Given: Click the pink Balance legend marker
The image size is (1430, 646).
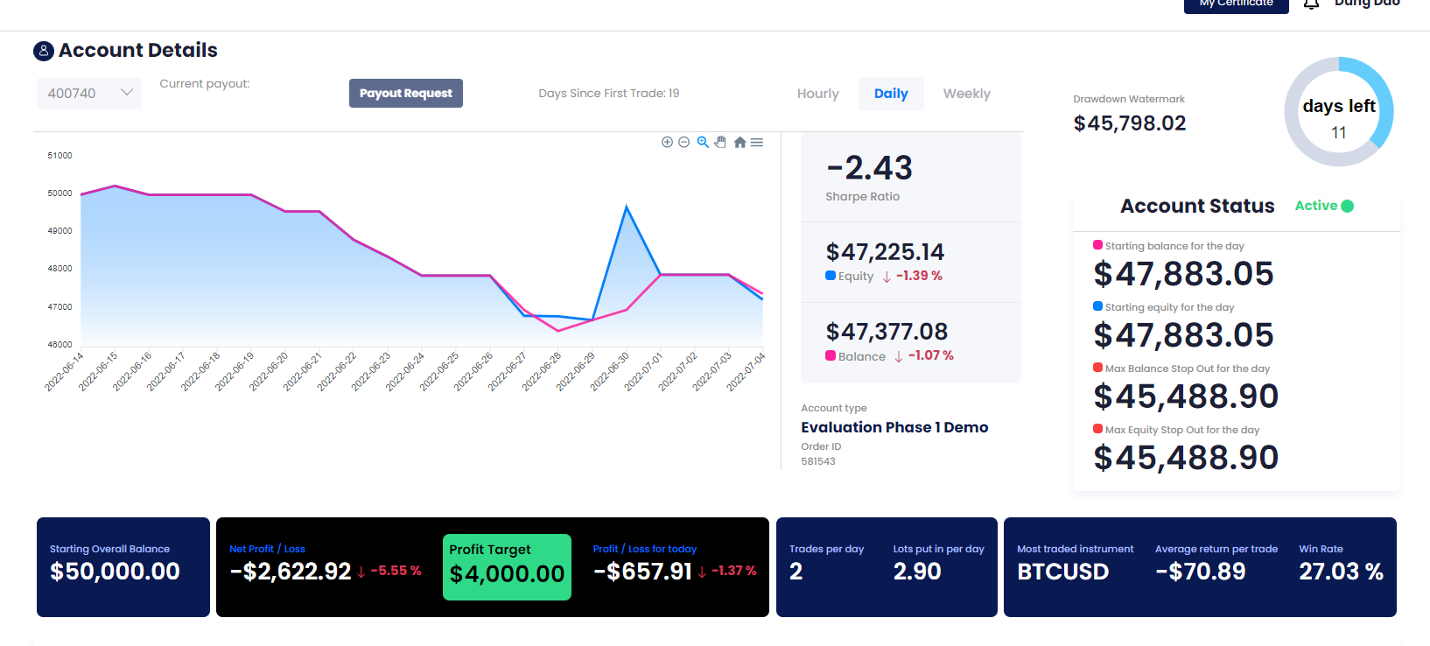Looking at the screenshot, I should 831,355.
